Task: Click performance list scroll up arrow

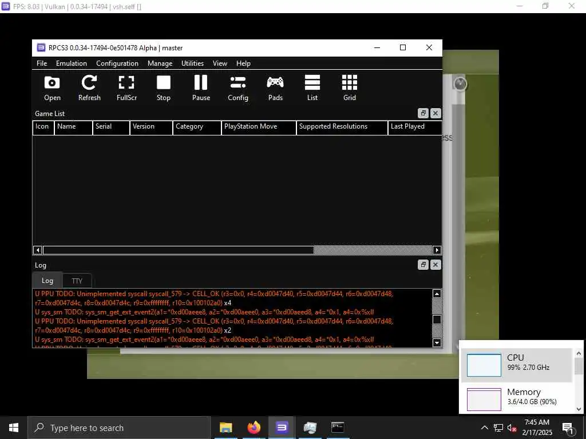Action: (x=579, y=353)
